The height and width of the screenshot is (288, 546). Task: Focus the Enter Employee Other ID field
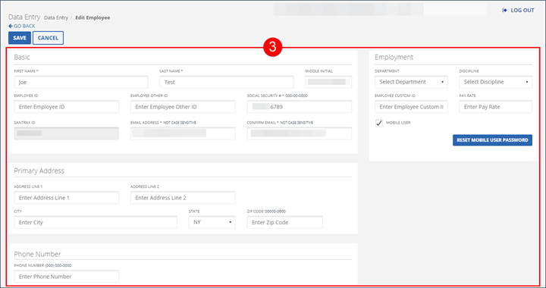coord(183,107)
